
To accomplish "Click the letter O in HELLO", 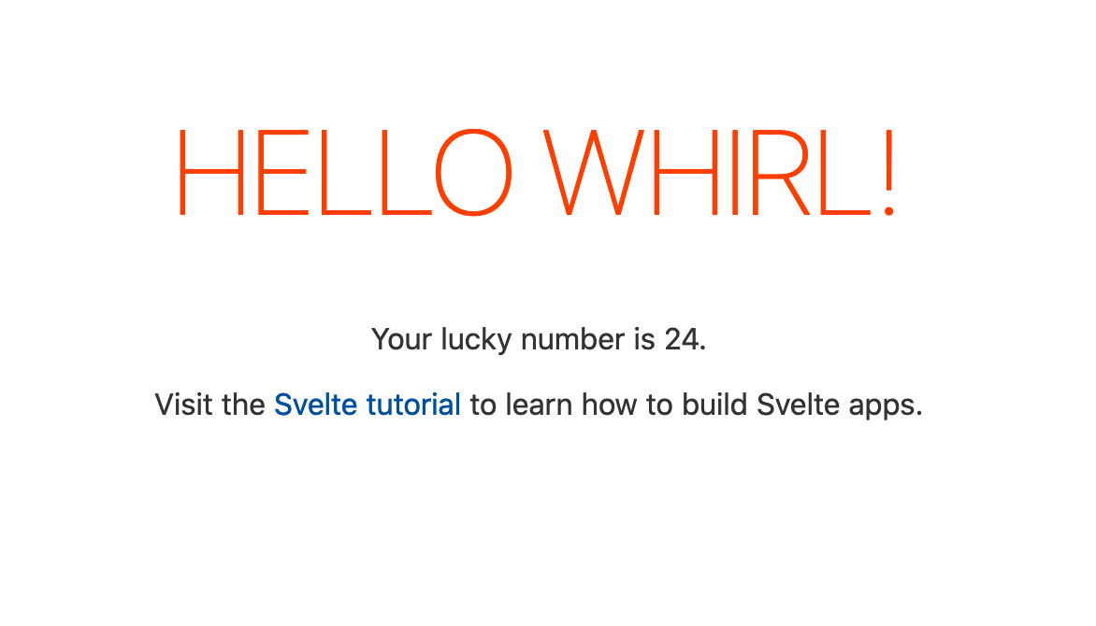I will [x=473, y=174].
